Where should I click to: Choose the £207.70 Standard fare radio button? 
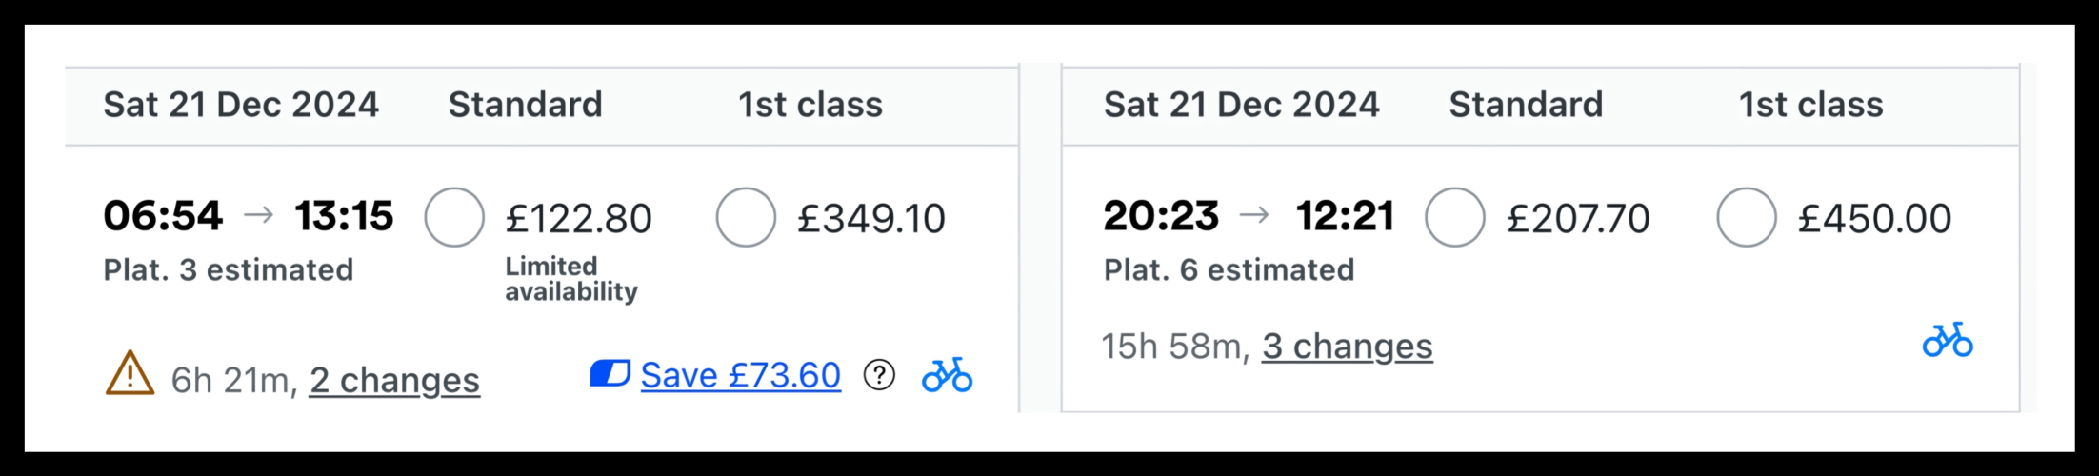tap(1454, 218)
